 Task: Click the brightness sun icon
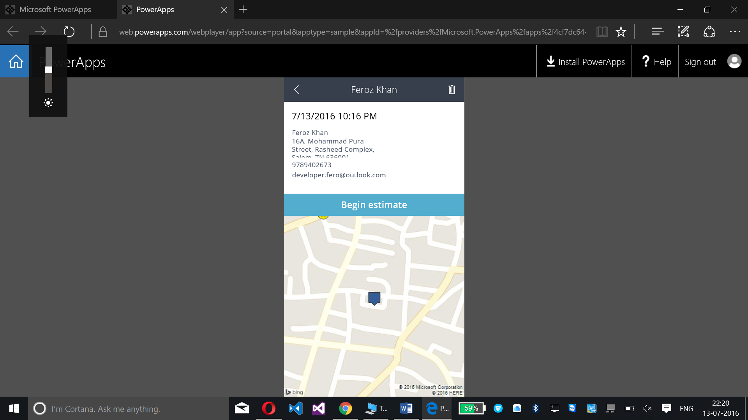(x=48, y=103)
